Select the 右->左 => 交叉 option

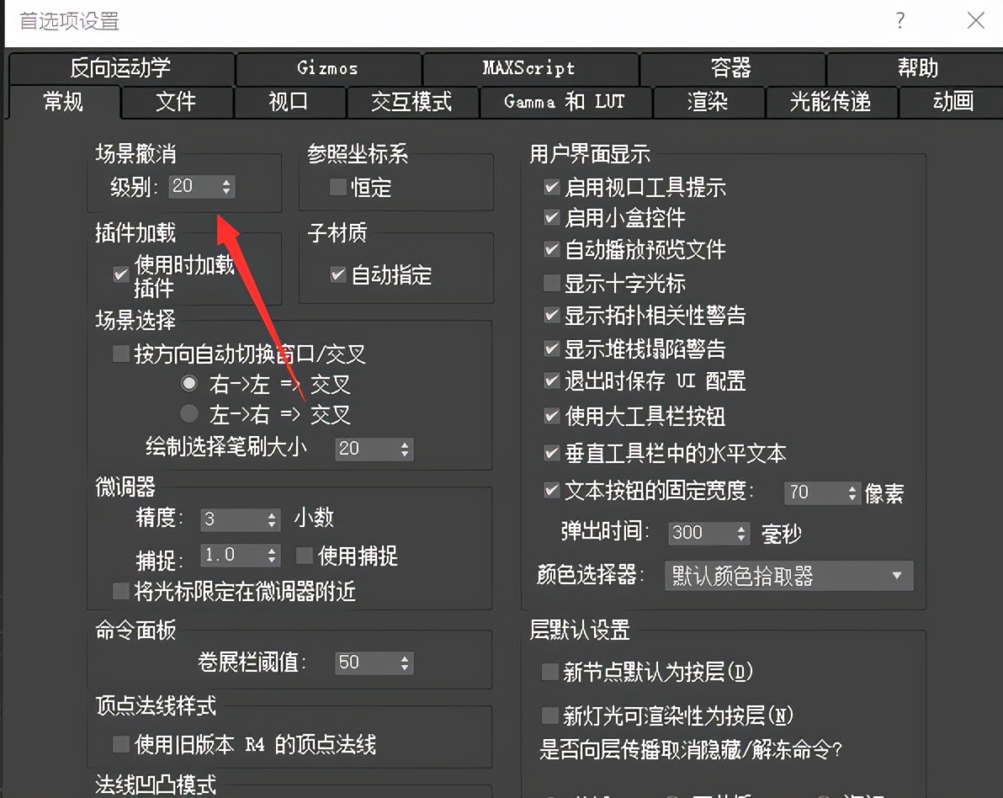[x=189, y=383]
